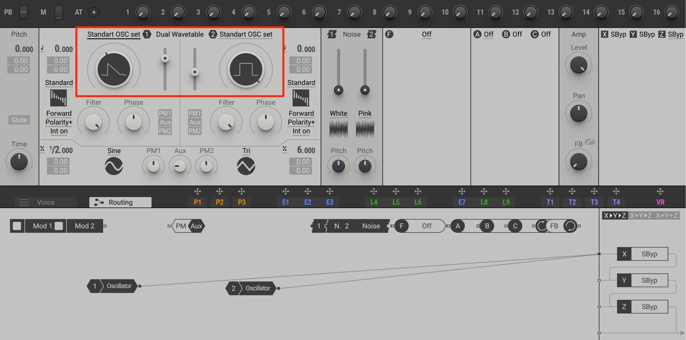Viewport: 686px width, 340px height.
Task: Toggle the Glide button
Action: (19, 120)
